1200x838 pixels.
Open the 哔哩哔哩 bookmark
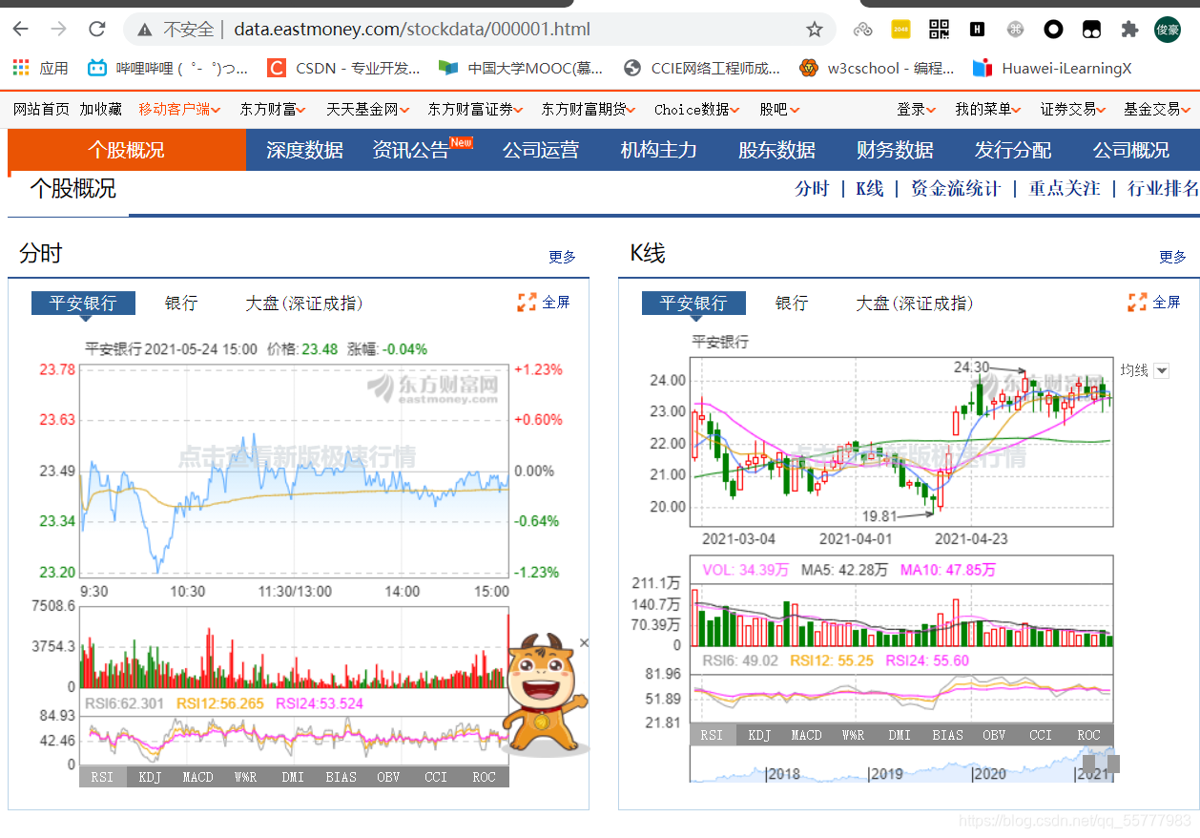(168, 68)
